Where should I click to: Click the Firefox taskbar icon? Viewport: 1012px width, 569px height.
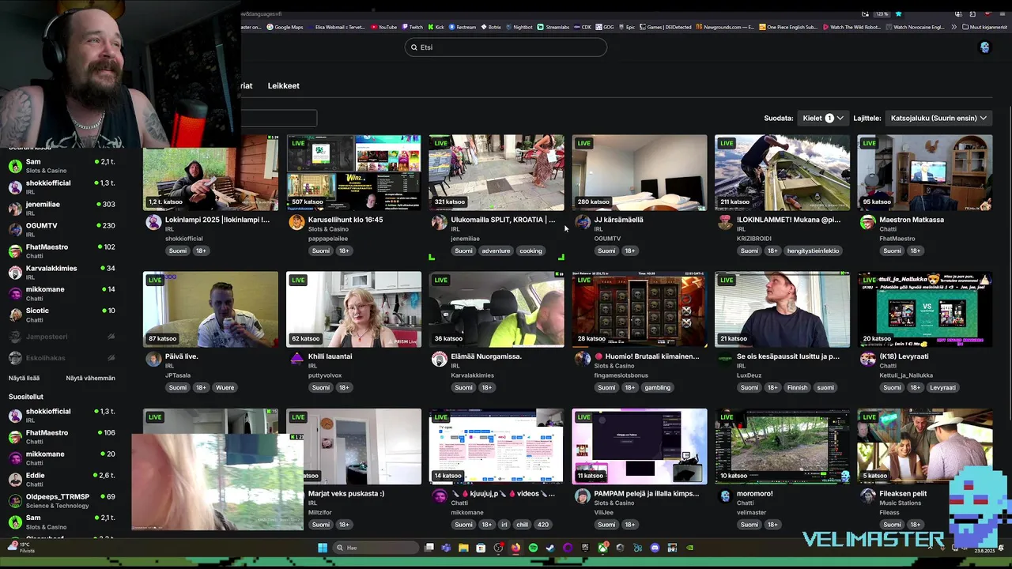pos(515,548)
